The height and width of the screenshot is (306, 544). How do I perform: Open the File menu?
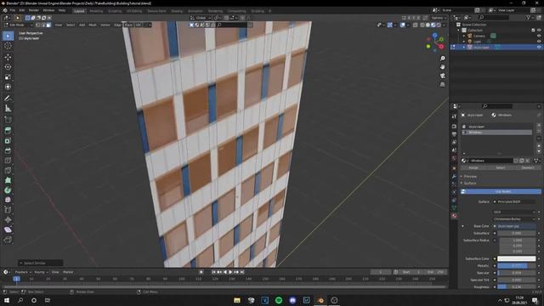(x=13, y=10)
